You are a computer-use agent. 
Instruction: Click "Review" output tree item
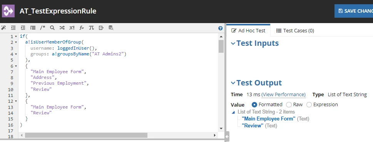click(253, 125)
